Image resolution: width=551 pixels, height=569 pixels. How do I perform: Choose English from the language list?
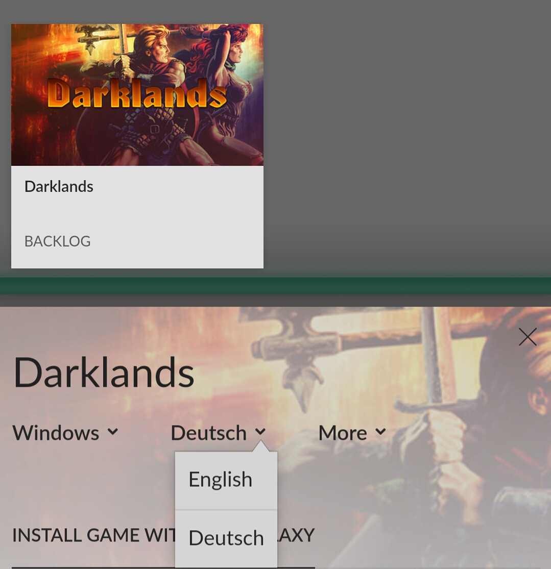point(226,480)
